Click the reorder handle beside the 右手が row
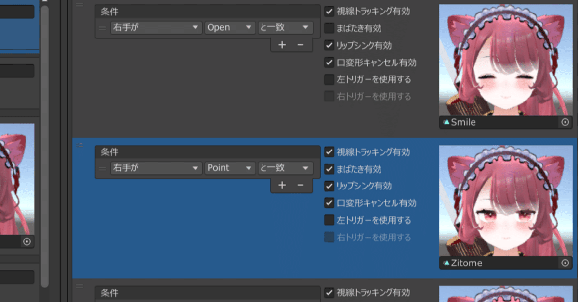The height and width of the screenshot is (302, 578). coord(102,27)
